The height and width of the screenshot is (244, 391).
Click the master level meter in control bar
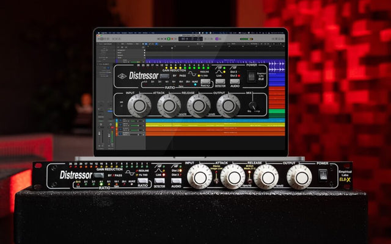(246, 39)
